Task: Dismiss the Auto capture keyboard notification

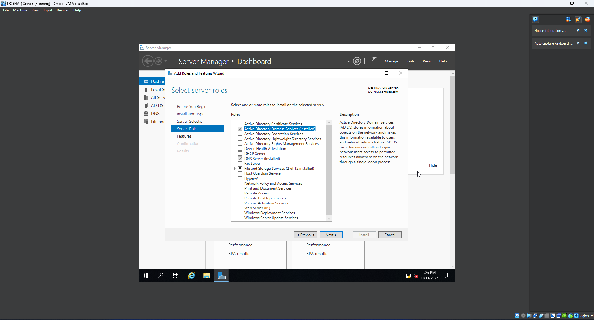Action: (x=586, y=43)
